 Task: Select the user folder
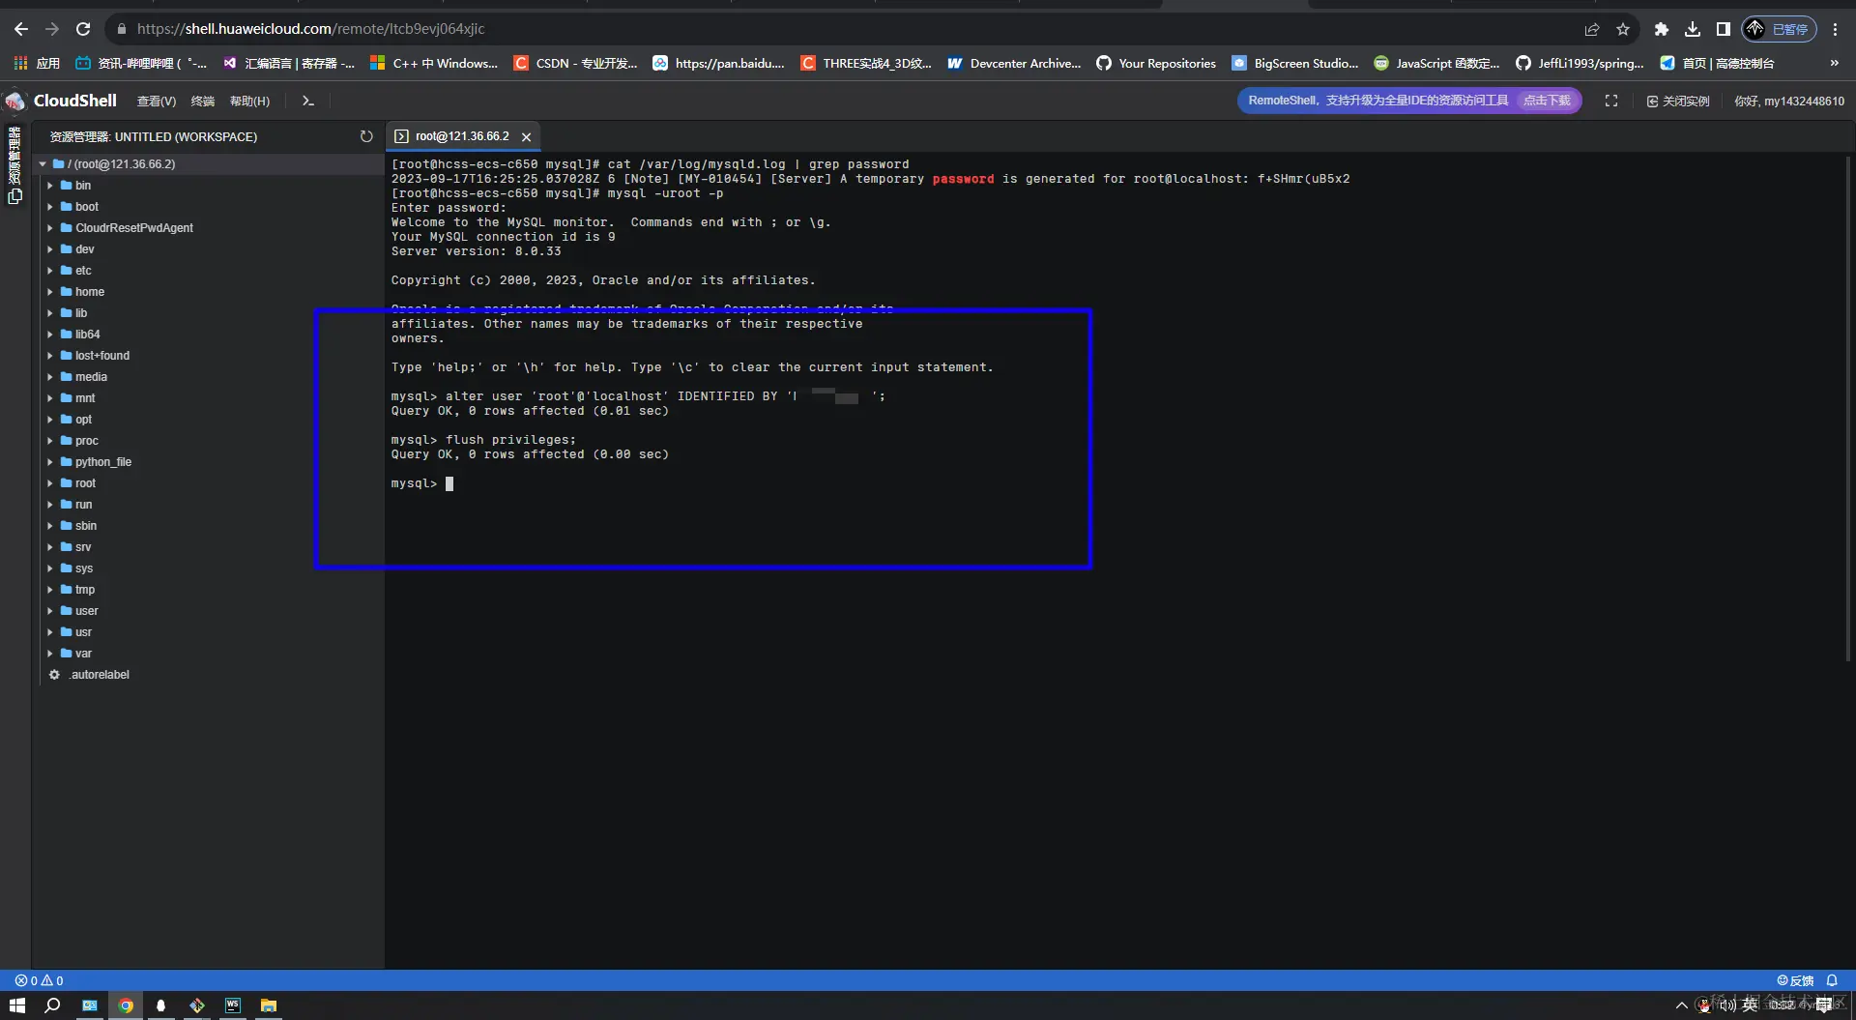point(86,611)
